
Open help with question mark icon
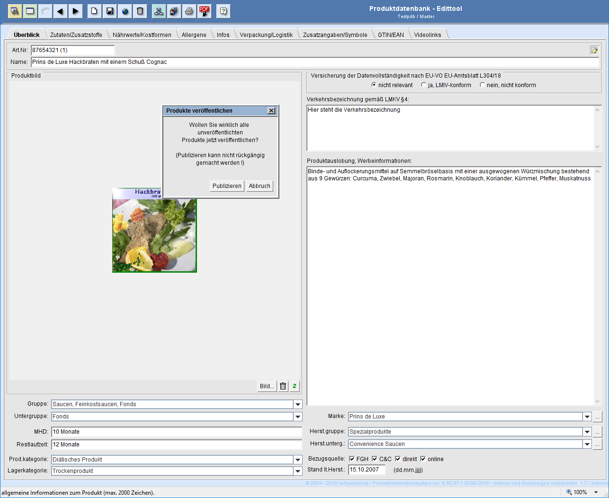(x=224, y=11)
